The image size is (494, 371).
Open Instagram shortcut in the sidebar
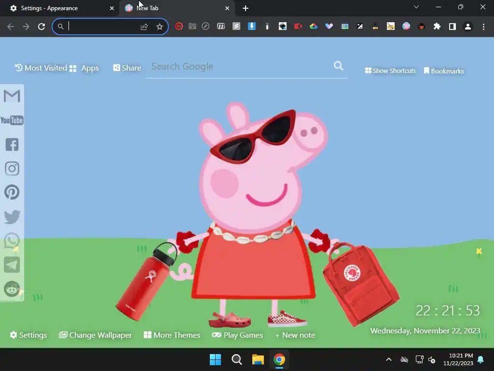(12, 169)
